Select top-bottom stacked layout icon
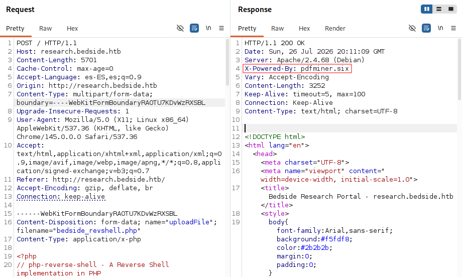 click(x=439, y=9)
